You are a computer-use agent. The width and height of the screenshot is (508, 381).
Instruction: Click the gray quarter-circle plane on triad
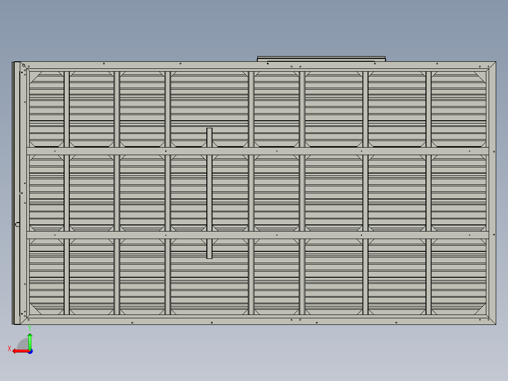coord(23,344)
